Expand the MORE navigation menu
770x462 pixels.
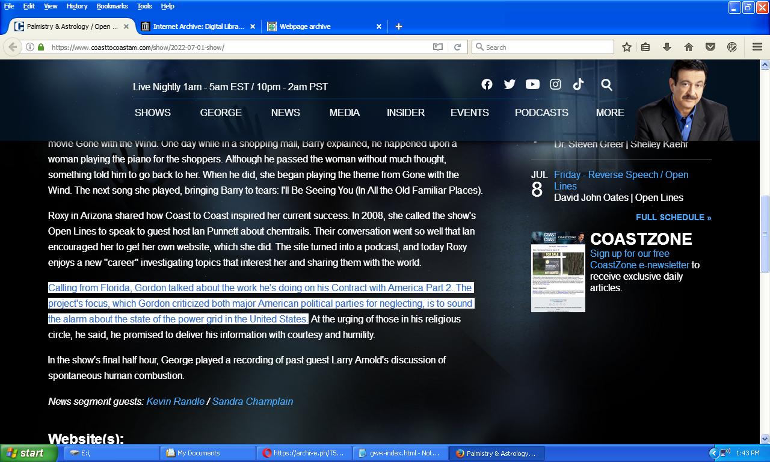pos(610,112)
